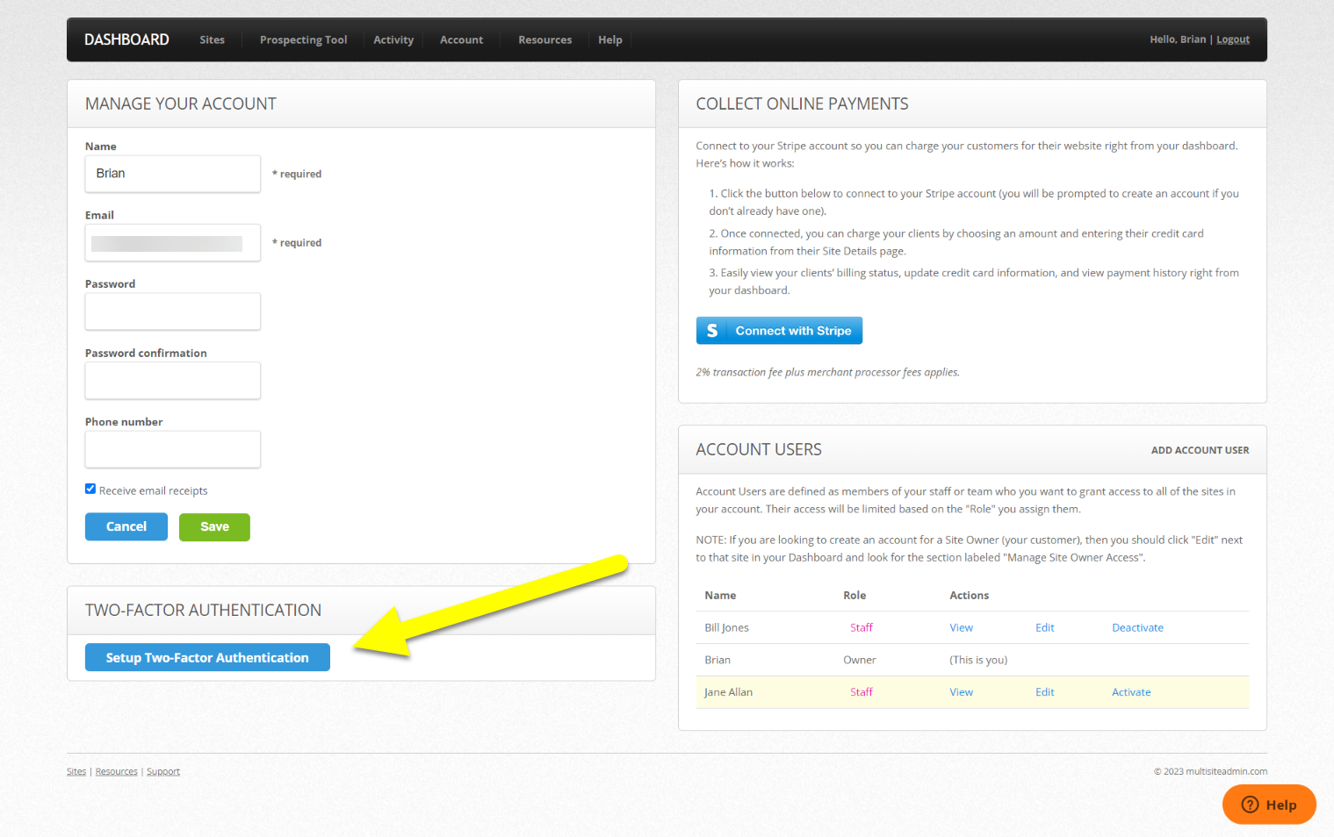
Task: View Jane Allan user details
Action: pos(961,692)
